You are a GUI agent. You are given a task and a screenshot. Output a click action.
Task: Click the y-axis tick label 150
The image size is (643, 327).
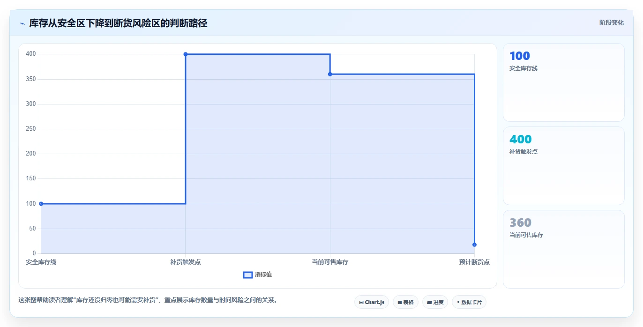[x=31, y=178]
